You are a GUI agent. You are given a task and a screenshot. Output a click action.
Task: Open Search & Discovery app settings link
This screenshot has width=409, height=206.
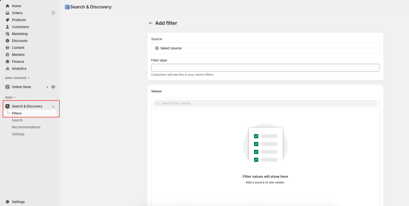pos(18,134)
